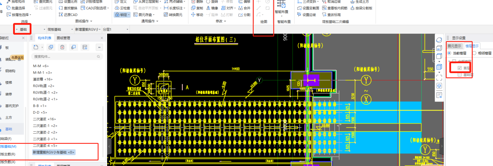The width and height of the screenshot is (493, 166).
Task: Select the Current Floor (当前楼层) radio button
Action: pos(449,53)
